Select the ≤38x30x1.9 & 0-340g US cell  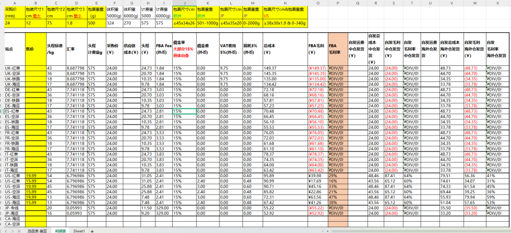tap(285, 24)
